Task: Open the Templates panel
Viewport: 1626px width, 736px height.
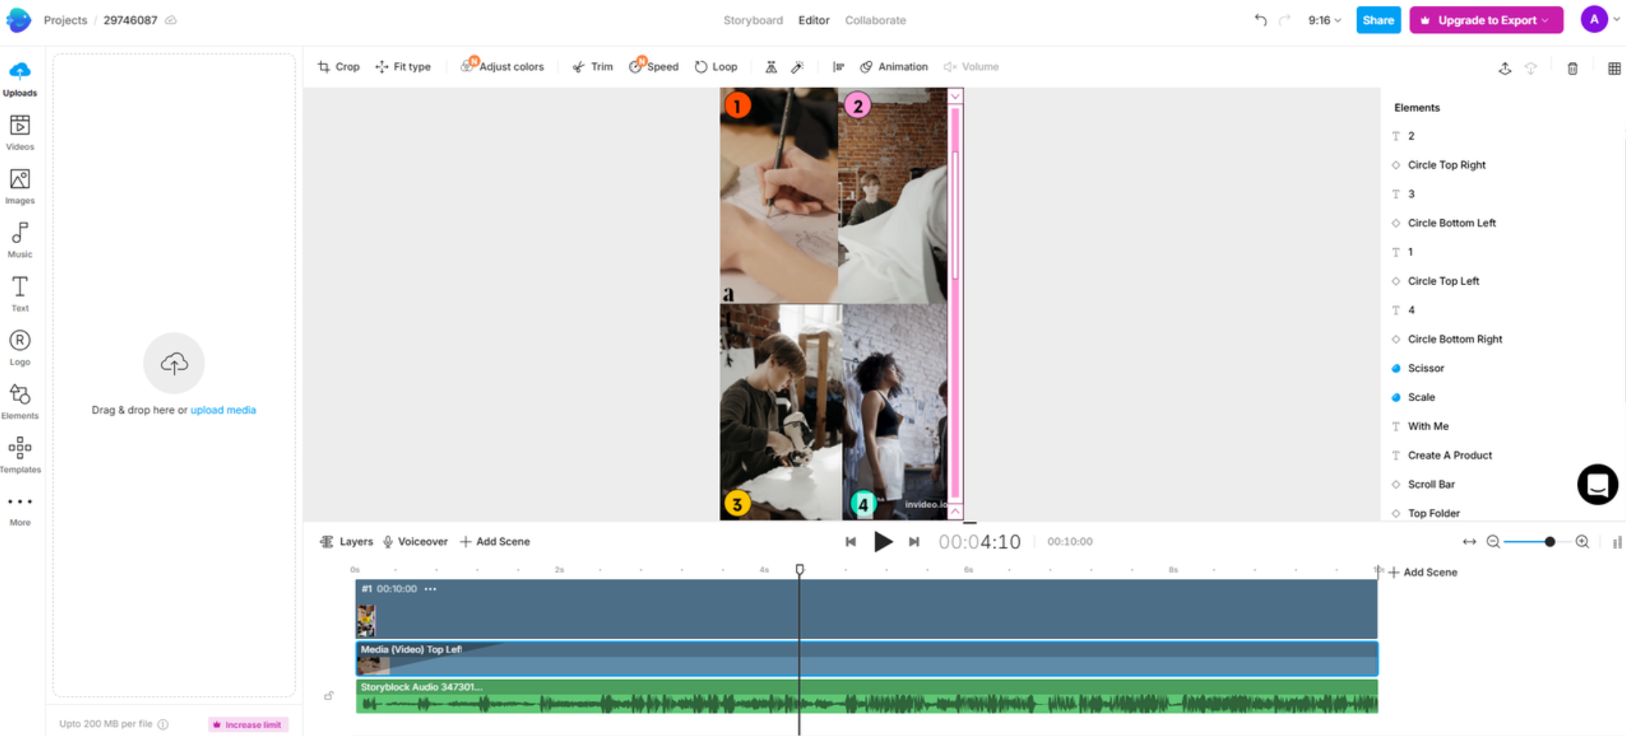Action: pyautogui.click(x=20, y=455)
